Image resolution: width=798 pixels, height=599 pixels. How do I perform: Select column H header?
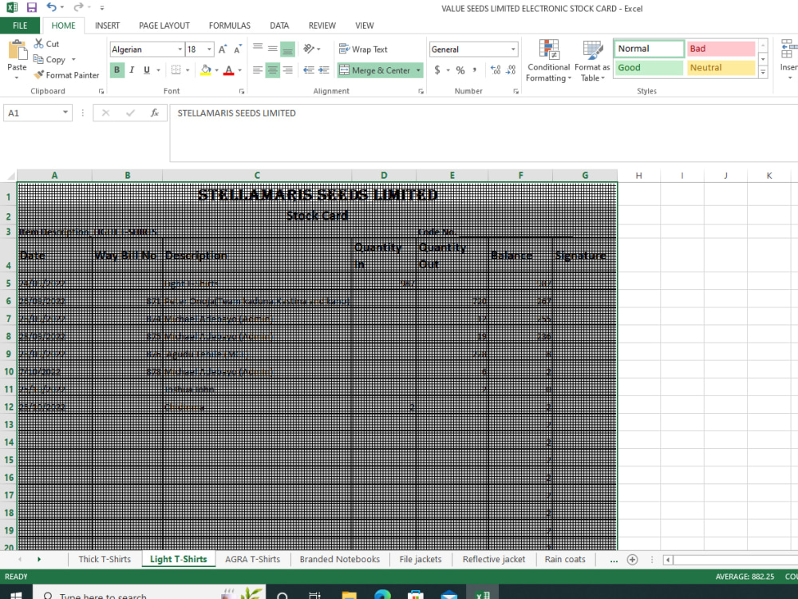coord(638,175)
